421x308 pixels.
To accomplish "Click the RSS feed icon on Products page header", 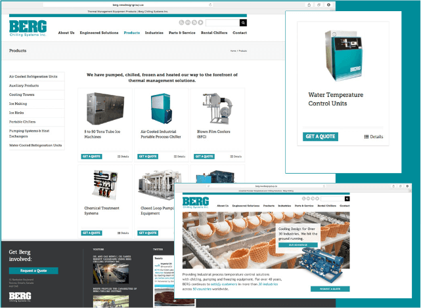I will 194,22.
